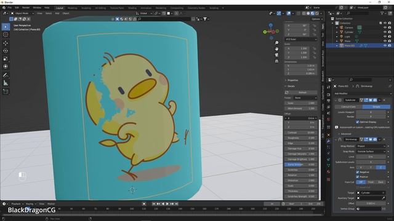This screenshot has width=394, height=221.
Task: Uncheck the Negative direction checkbox
Action: pyautogui.click(x=358, y=172)
